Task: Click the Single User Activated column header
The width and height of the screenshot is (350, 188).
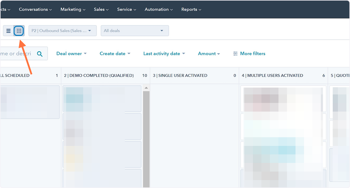Action: pos(180,75)
